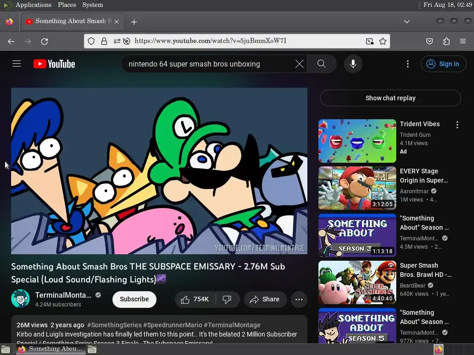Image resolution: width=474 pixels, height=355 pixels.
Task: Start voice search with microphone icon
Action: [x=353, y=64]
